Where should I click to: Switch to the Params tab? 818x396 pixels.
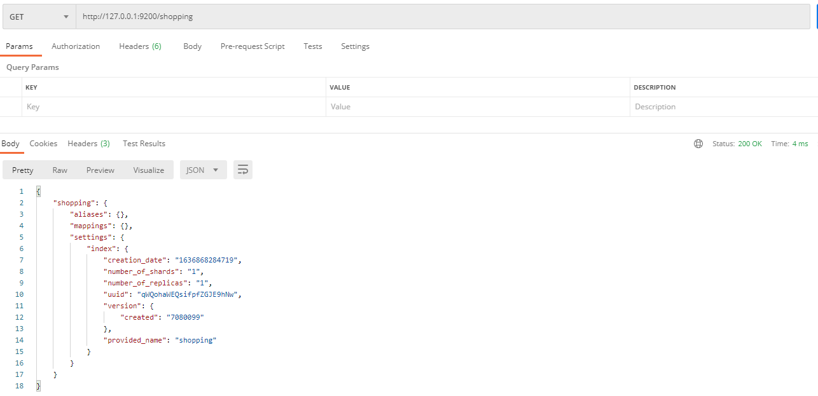pyautogui.click(x=19, y=46)
